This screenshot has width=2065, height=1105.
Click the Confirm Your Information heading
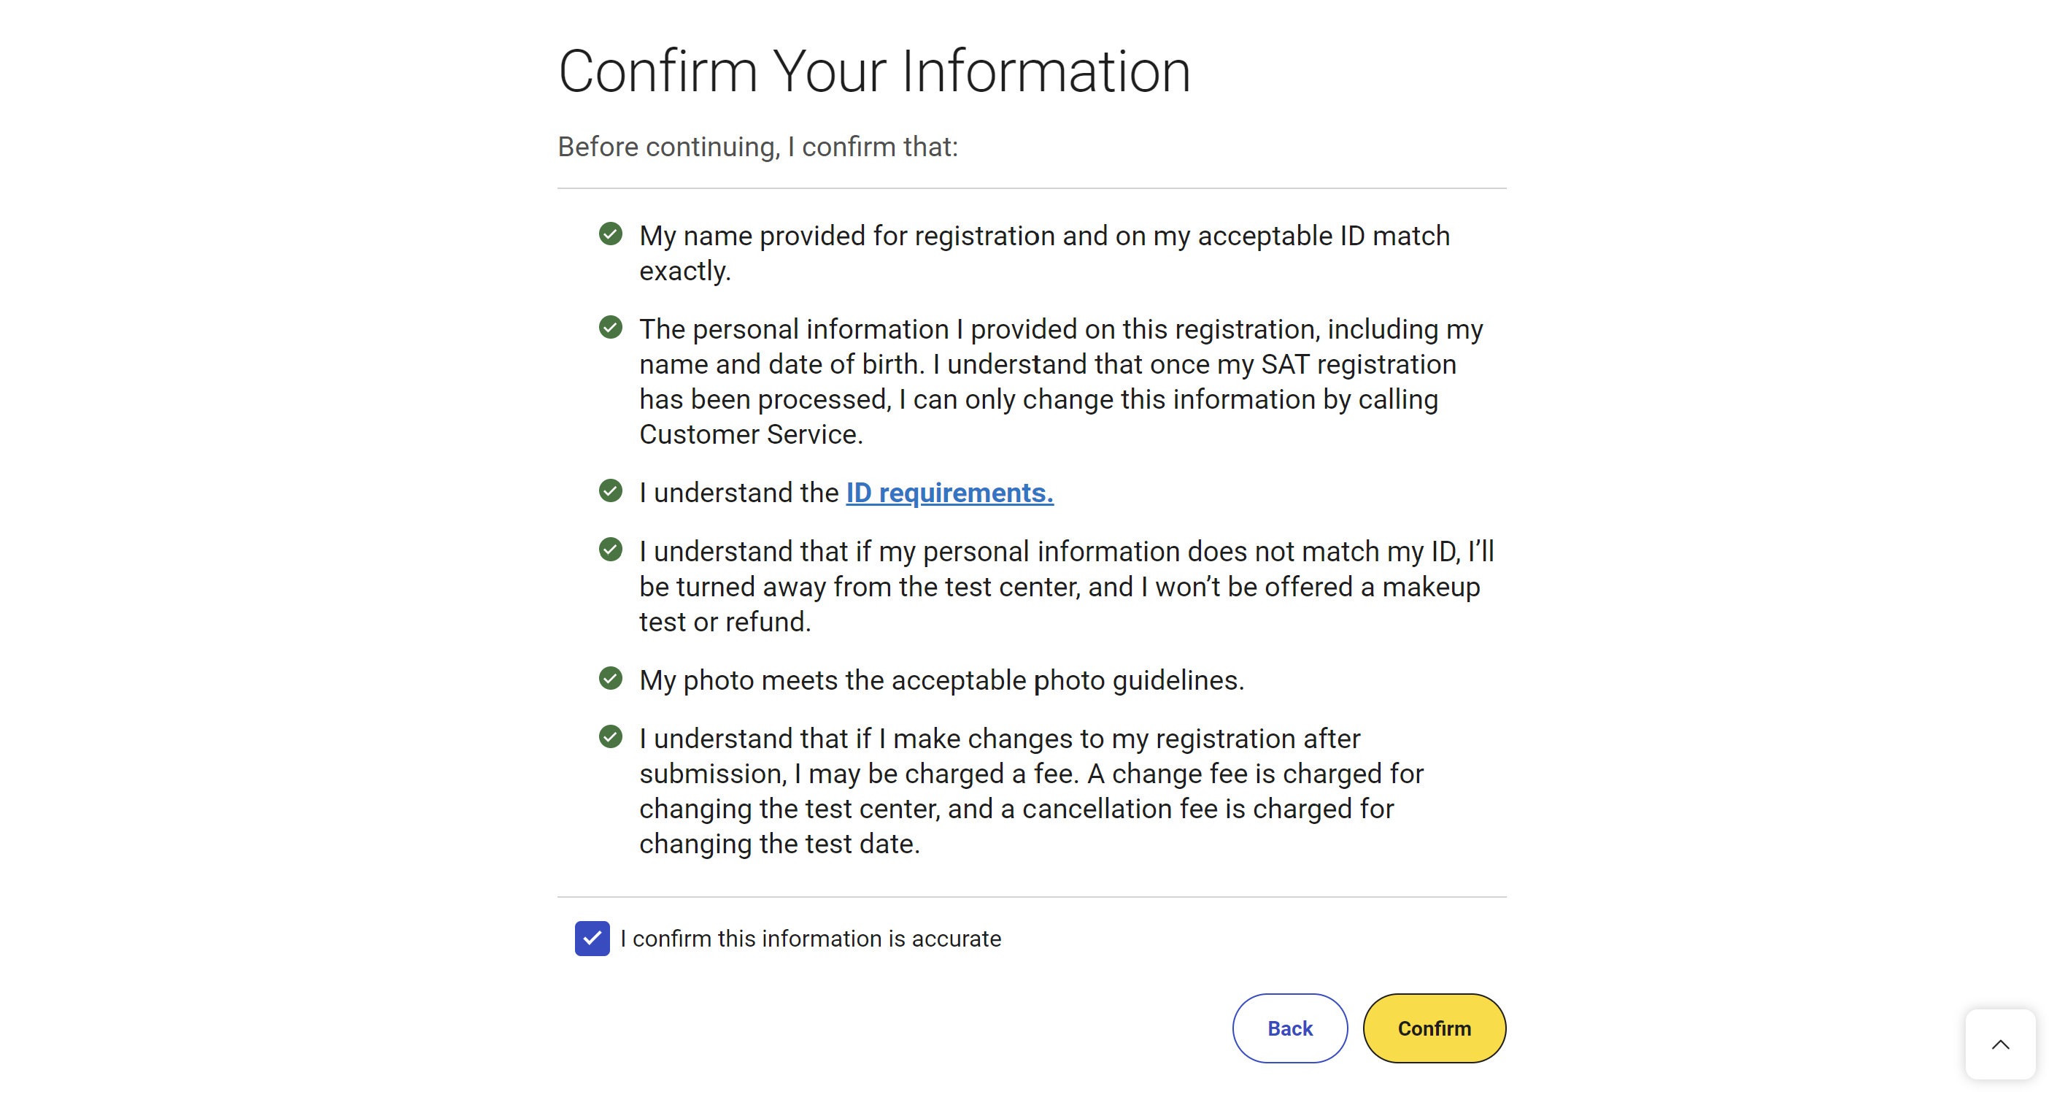coord(875,72)
